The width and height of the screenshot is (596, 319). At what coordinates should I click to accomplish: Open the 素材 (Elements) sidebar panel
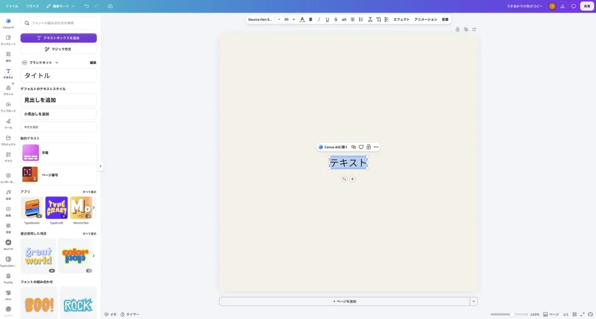8,56
